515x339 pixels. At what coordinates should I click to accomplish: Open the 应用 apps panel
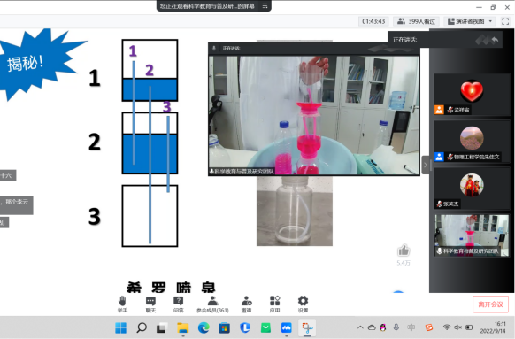274,304
